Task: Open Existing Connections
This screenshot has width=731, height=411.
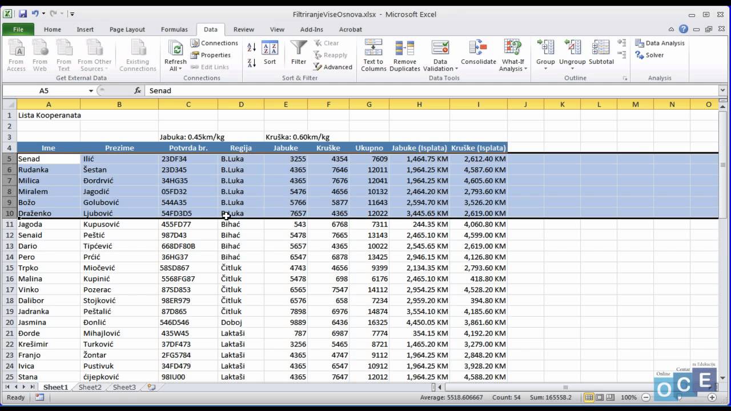Action: pyautogui.click(x=138, y=55)
